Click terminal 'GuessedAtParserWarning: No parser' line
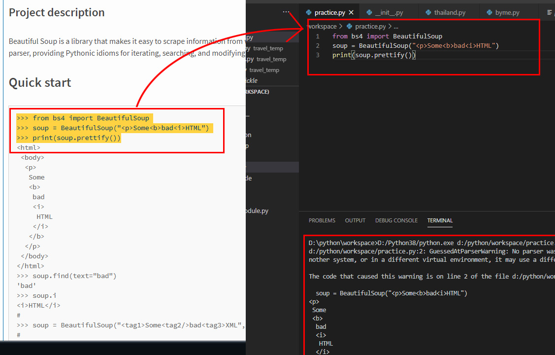This screenshot has height=355, width=555. [x=431, y=251]
